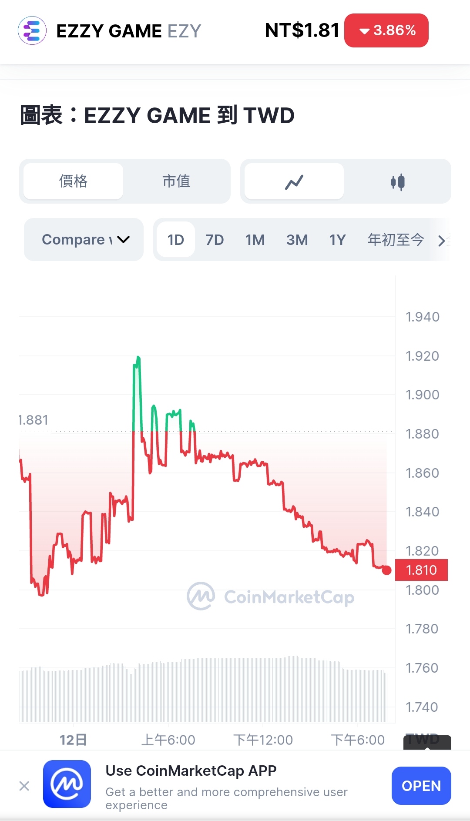Tap the EZZY GAME coin logo

(32, 30)
